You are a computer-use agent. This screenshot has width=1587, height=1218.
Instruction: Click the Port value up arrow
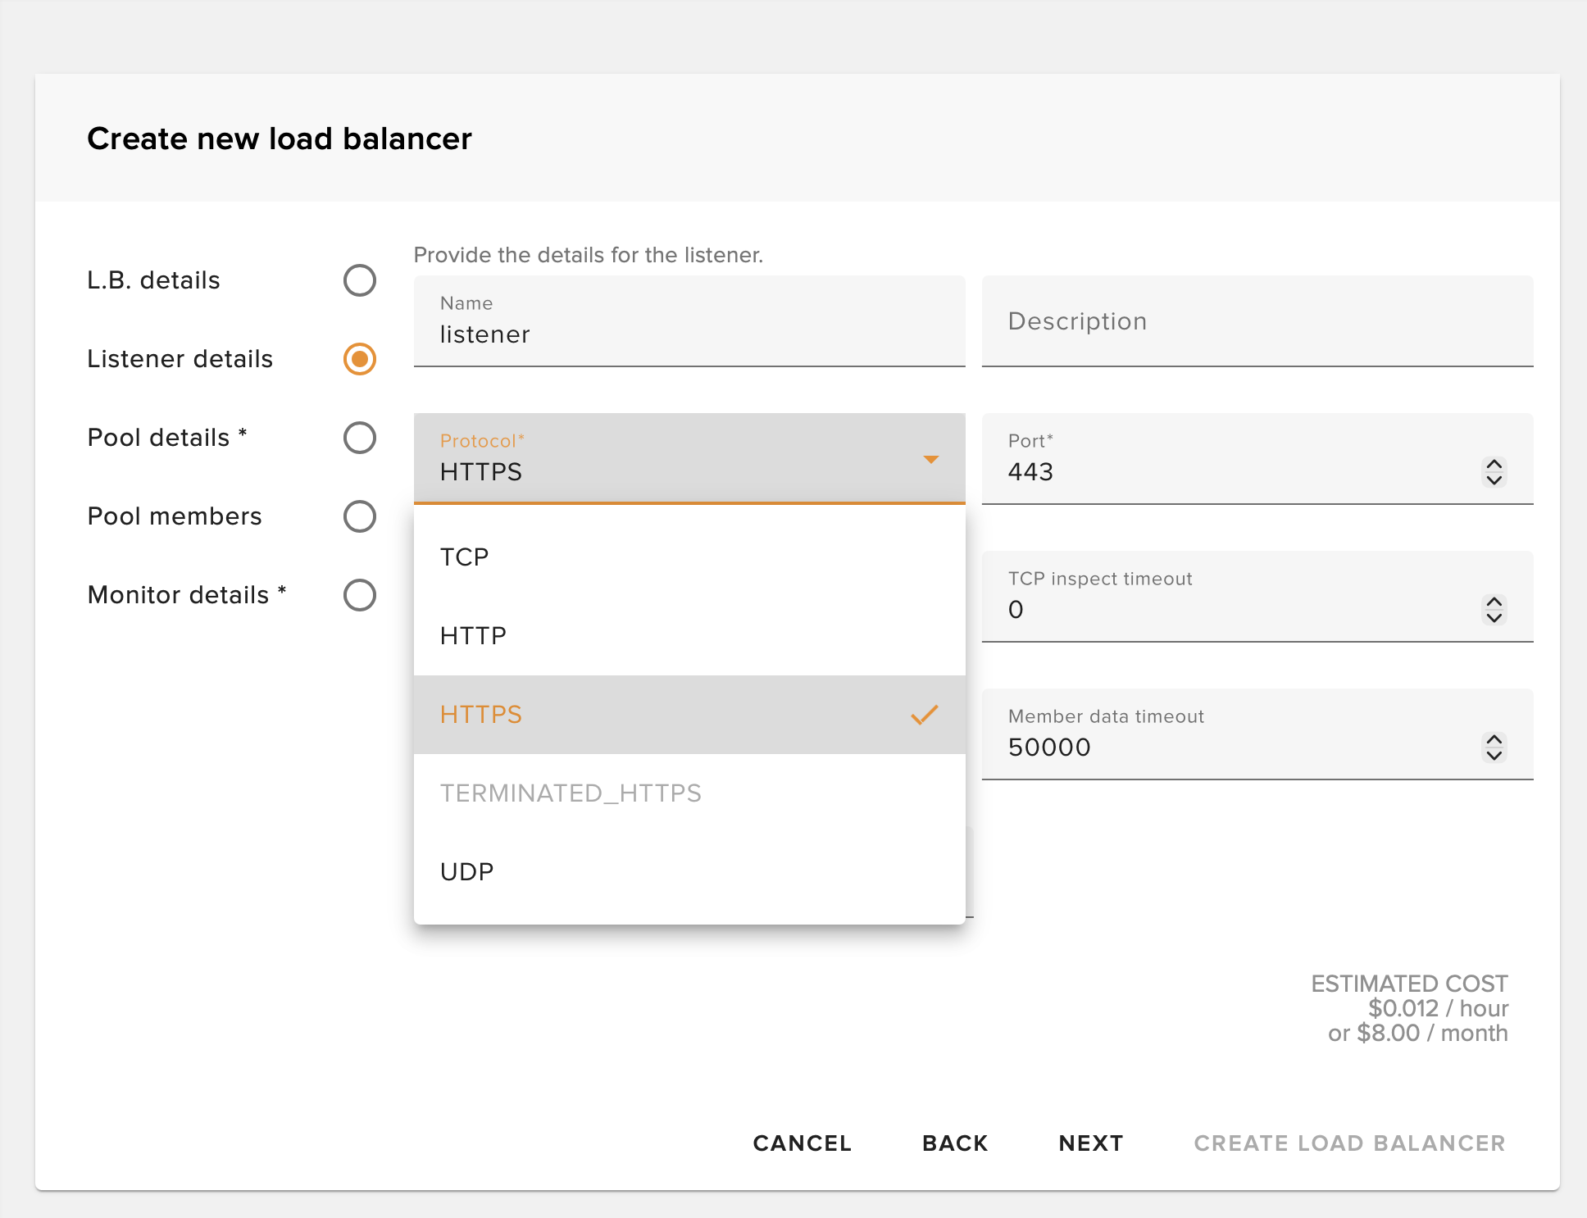(1493, 464)
